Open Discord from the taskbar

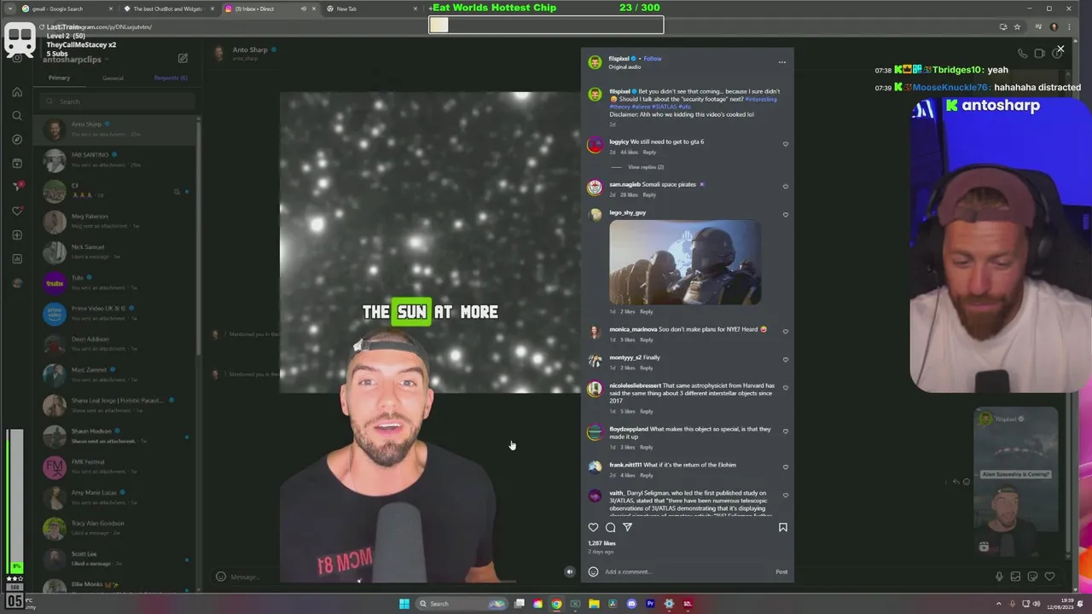pyautogui.click(x=631, y=604)
